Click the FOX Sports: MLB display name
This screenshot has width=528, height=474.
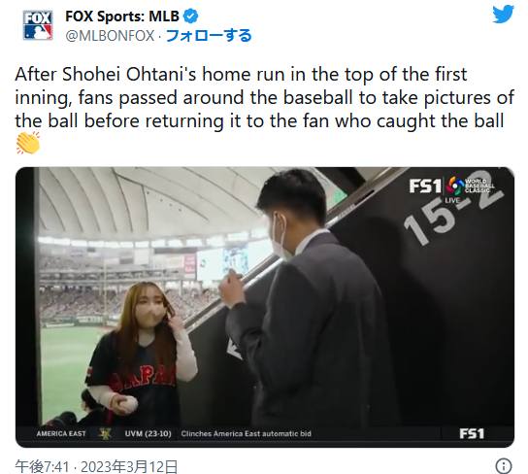122,17
